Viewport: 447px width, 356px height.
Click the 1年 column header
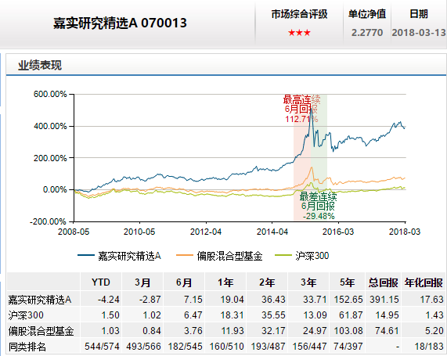click(225, 282)
